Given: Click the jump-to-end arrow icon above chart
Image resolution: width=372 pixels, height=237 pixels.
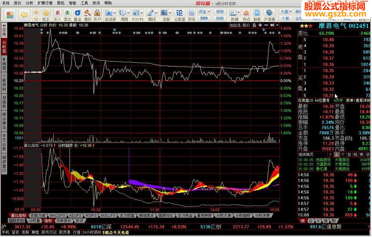Looking at the screenshot, I should click(272, 25).
